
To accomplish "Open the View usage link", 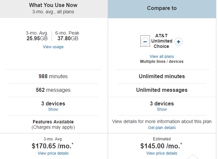I will tap(53, 47).
